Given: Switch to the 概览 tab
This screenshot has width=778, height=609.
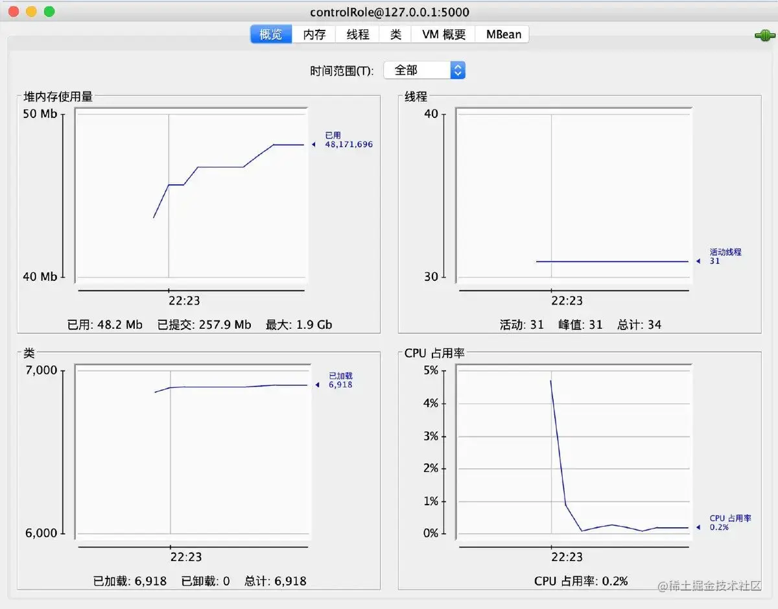Looking at the screenshot, I should tap(271, 34).
